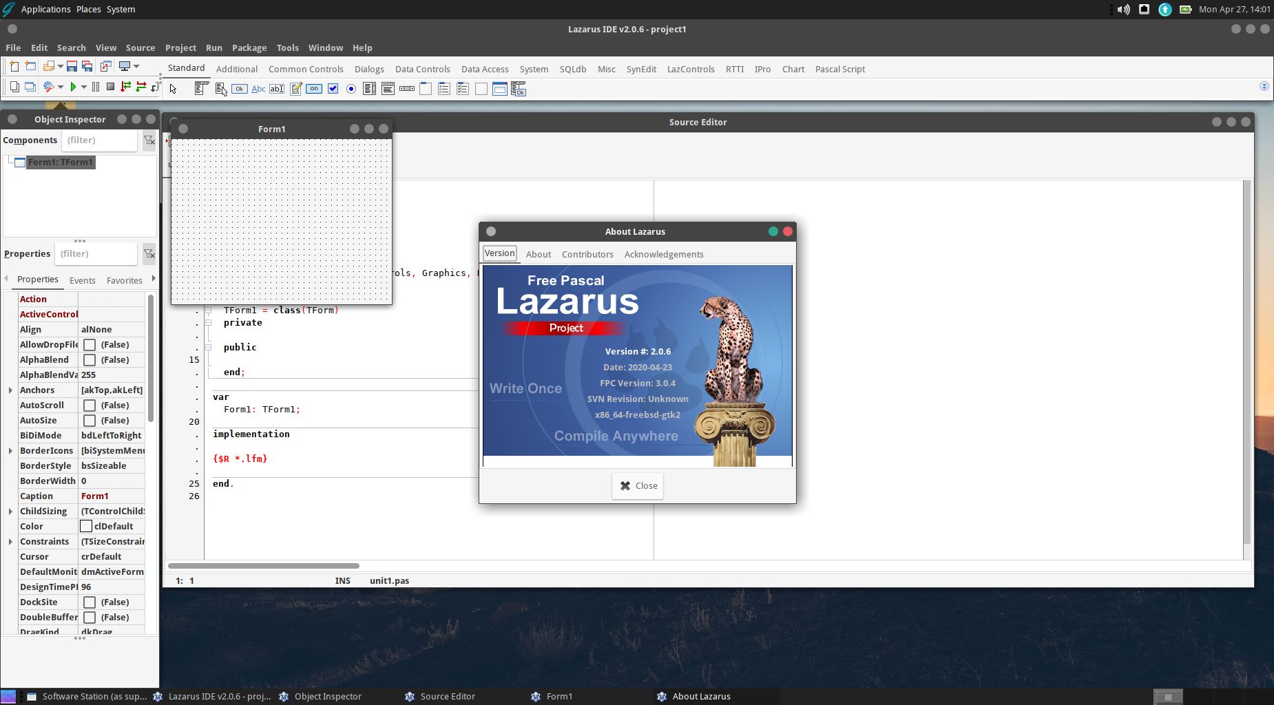
Task: Click the Save toolbar icon
Action: (x=72, y=67)
